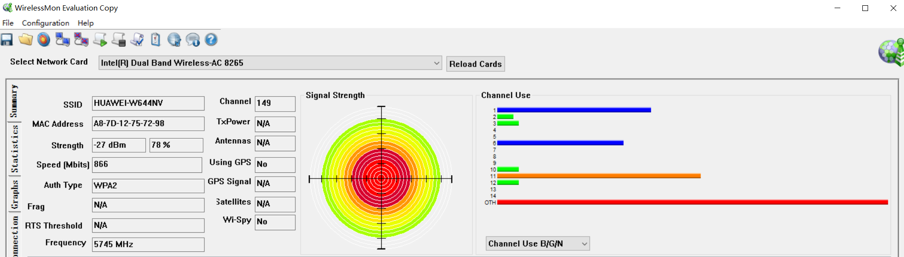Click the WirelessMon globe logo on the right

point(891,52)
